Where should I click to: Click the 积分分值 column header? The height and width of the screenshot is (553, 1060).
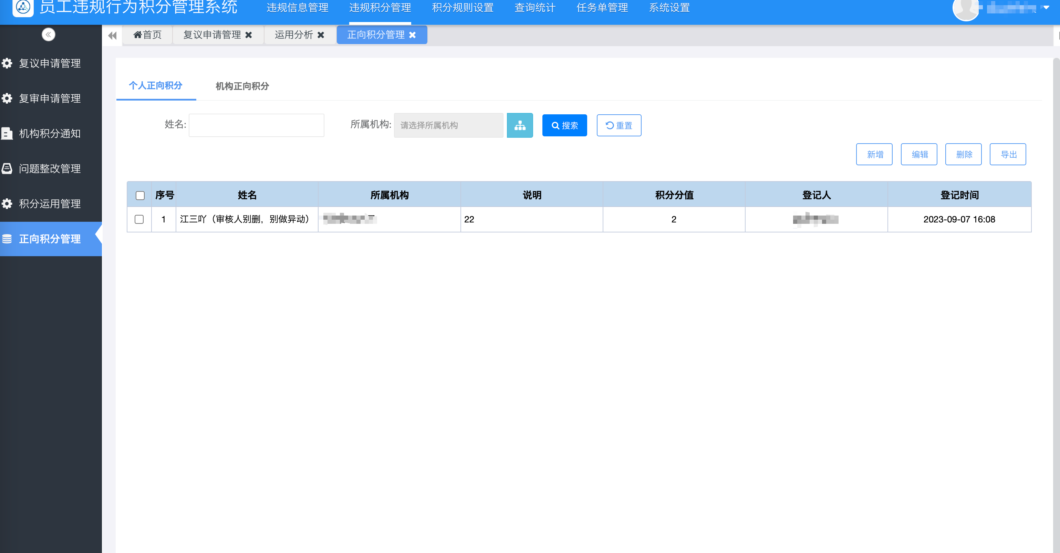(x=674, y=195)
